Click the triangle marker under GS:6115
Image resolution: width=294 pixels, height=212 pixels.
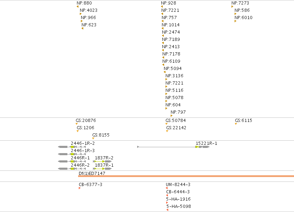tap(236, 124)
